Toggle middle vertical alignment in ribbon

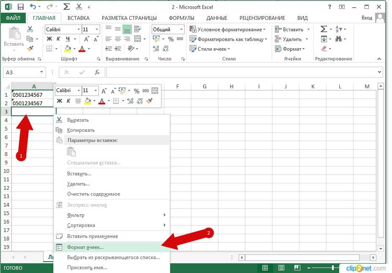(x=118, y=29)
